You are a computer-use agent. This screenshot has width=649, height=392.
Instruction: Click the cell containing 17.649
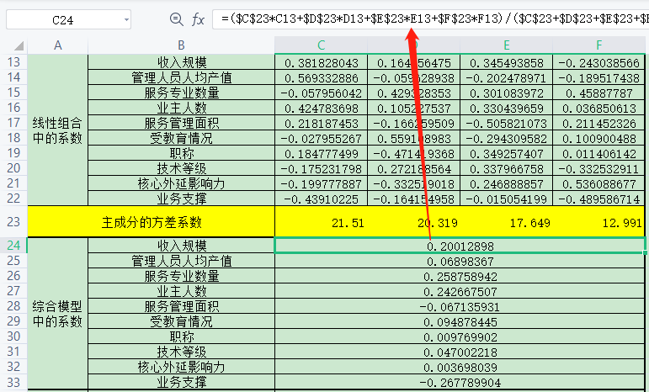[506, 222]
